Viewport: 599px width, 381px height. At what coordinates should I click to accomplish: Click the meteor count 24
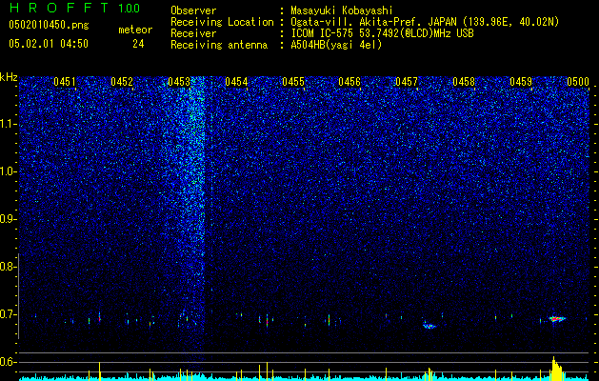coord(138,44)
